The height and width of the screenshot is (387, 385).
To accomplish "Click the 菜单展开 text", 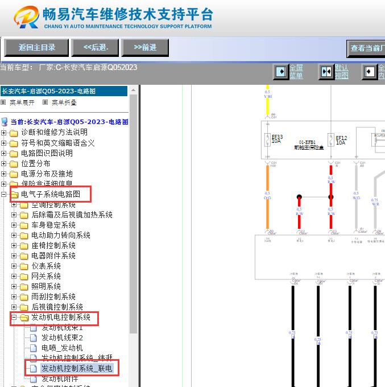I will 22,102.
